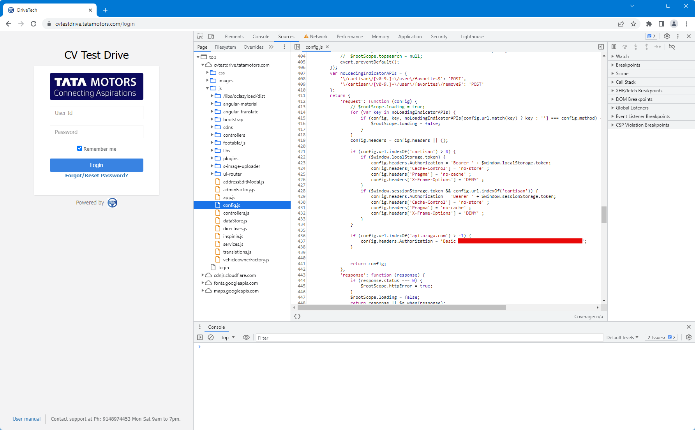This screenshot has width=695, height=430.
Task: Expand the Breakpoints section
Action: (x=628, y=65)
